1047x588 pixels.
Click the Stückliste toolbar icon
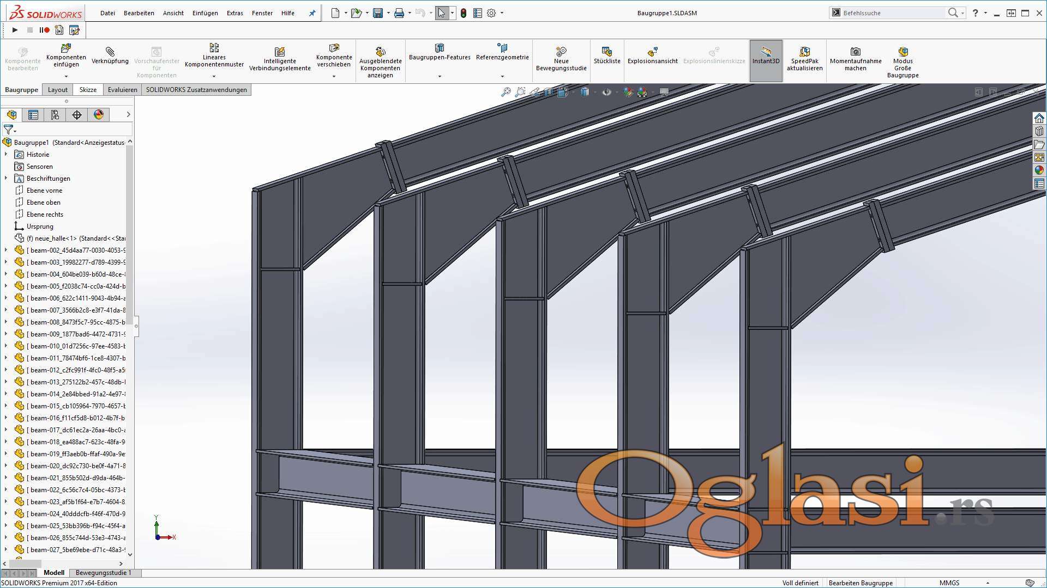point(607,52)
